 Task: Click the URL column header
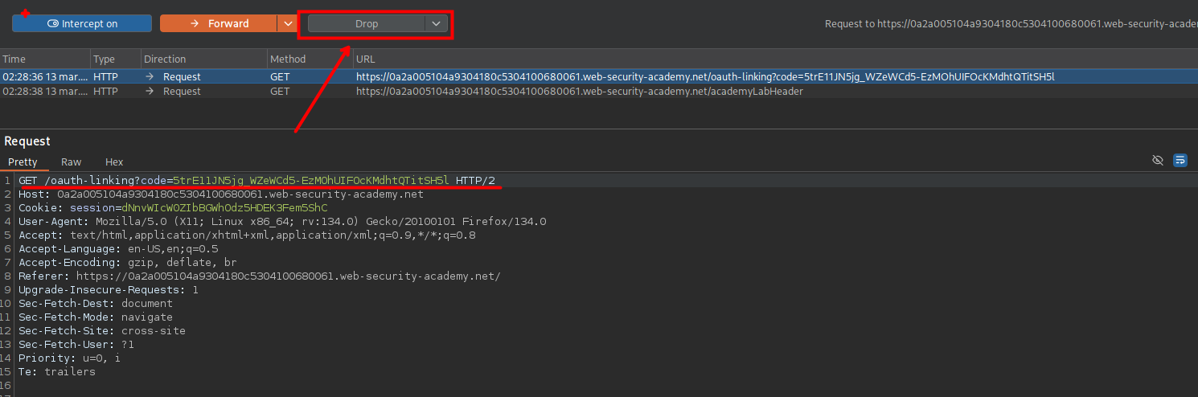tap(366, 59)
